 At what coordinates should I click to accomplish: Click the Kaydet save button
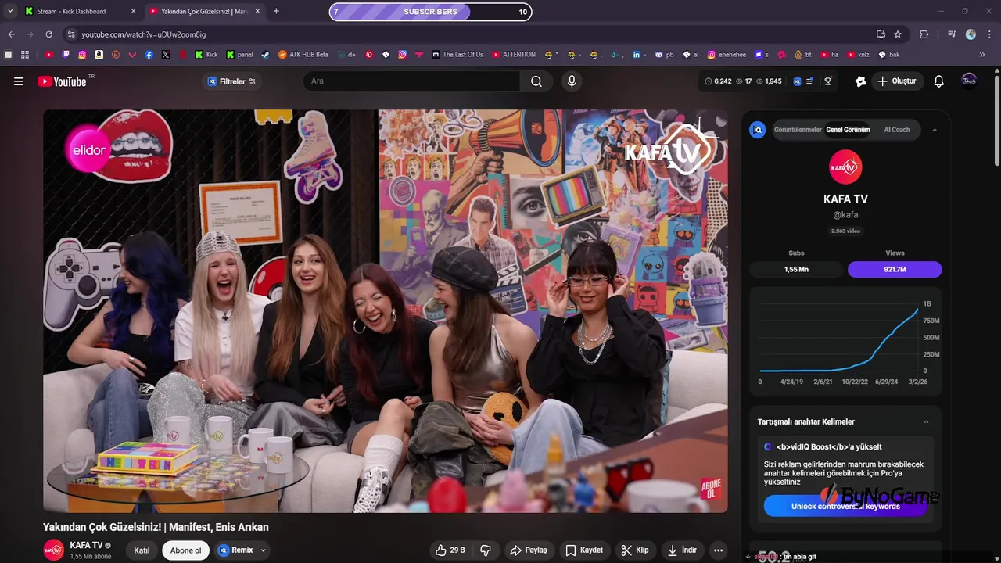click(x=584, y=550)
